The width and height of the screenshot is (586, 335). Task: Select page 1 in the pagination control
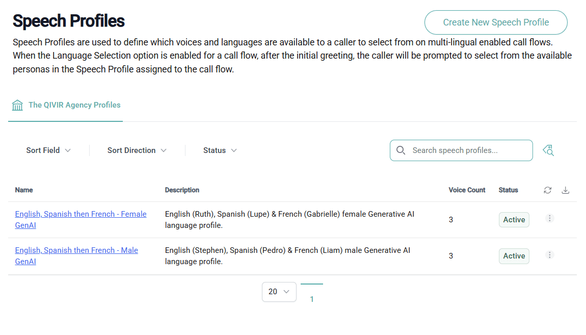312,299
